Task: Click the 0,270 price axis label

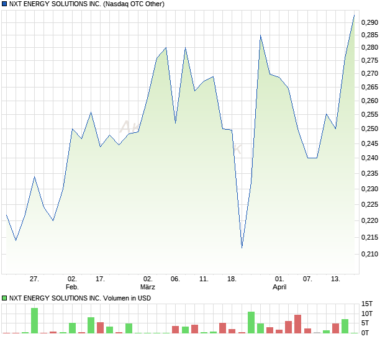Action: pos(369,73)
